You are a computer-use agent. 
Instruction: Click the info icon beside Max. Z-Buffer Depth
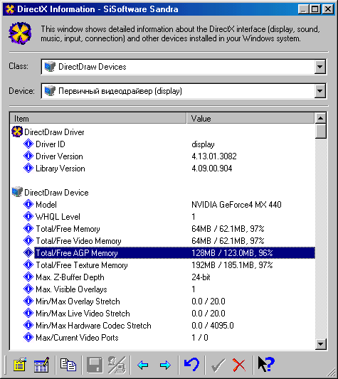[x=28, y=277]
